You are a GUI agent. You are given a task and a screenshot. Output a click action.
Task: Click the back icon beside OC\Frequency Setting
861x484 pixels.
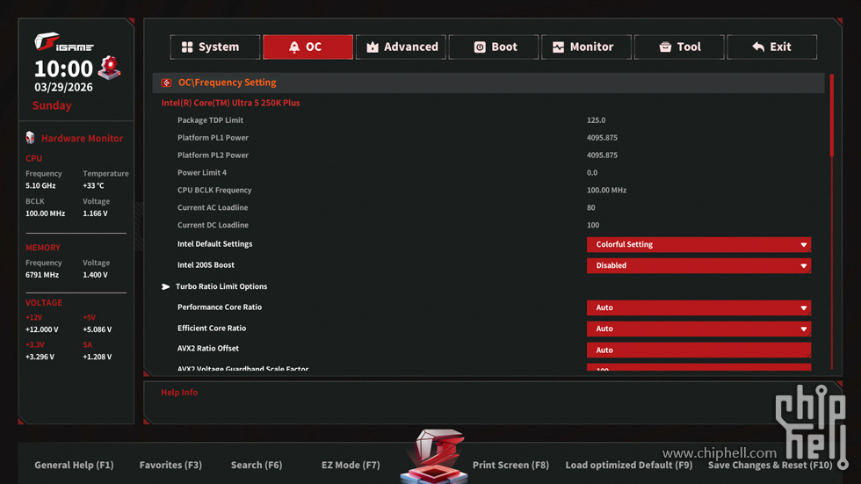point(166,83)
